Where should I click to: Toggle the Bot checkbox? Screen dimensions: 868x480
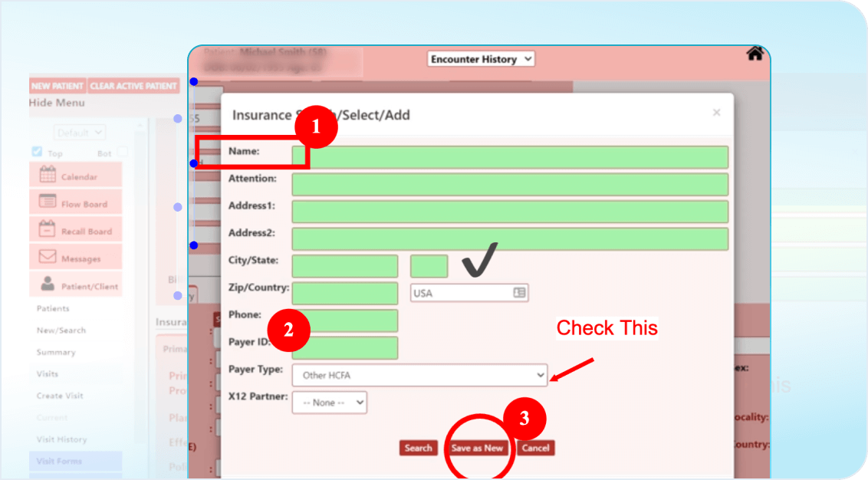(x=123, y=151)
